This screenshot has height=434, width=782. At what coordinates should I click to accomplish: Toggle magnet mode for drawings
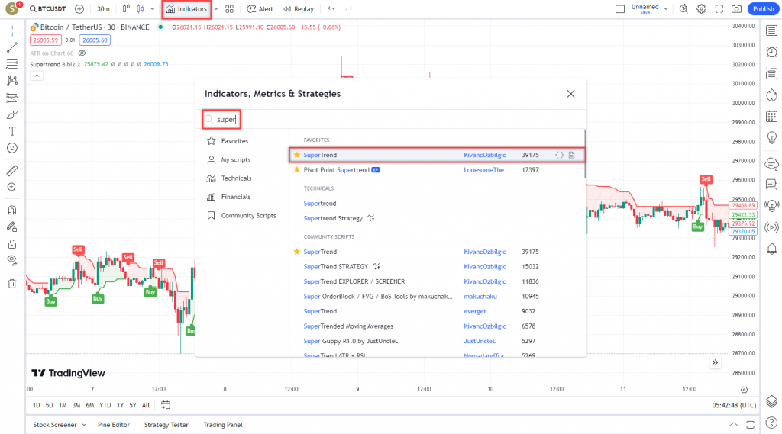12,210
